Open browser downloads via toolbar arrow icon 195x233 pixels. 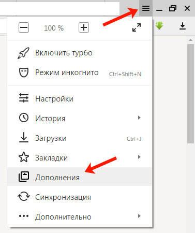[183, 26]
